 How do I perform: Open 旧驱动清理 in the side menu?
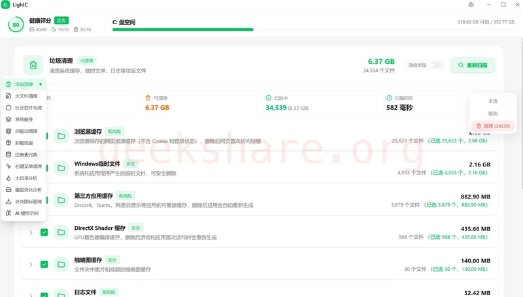coord(24,131)
